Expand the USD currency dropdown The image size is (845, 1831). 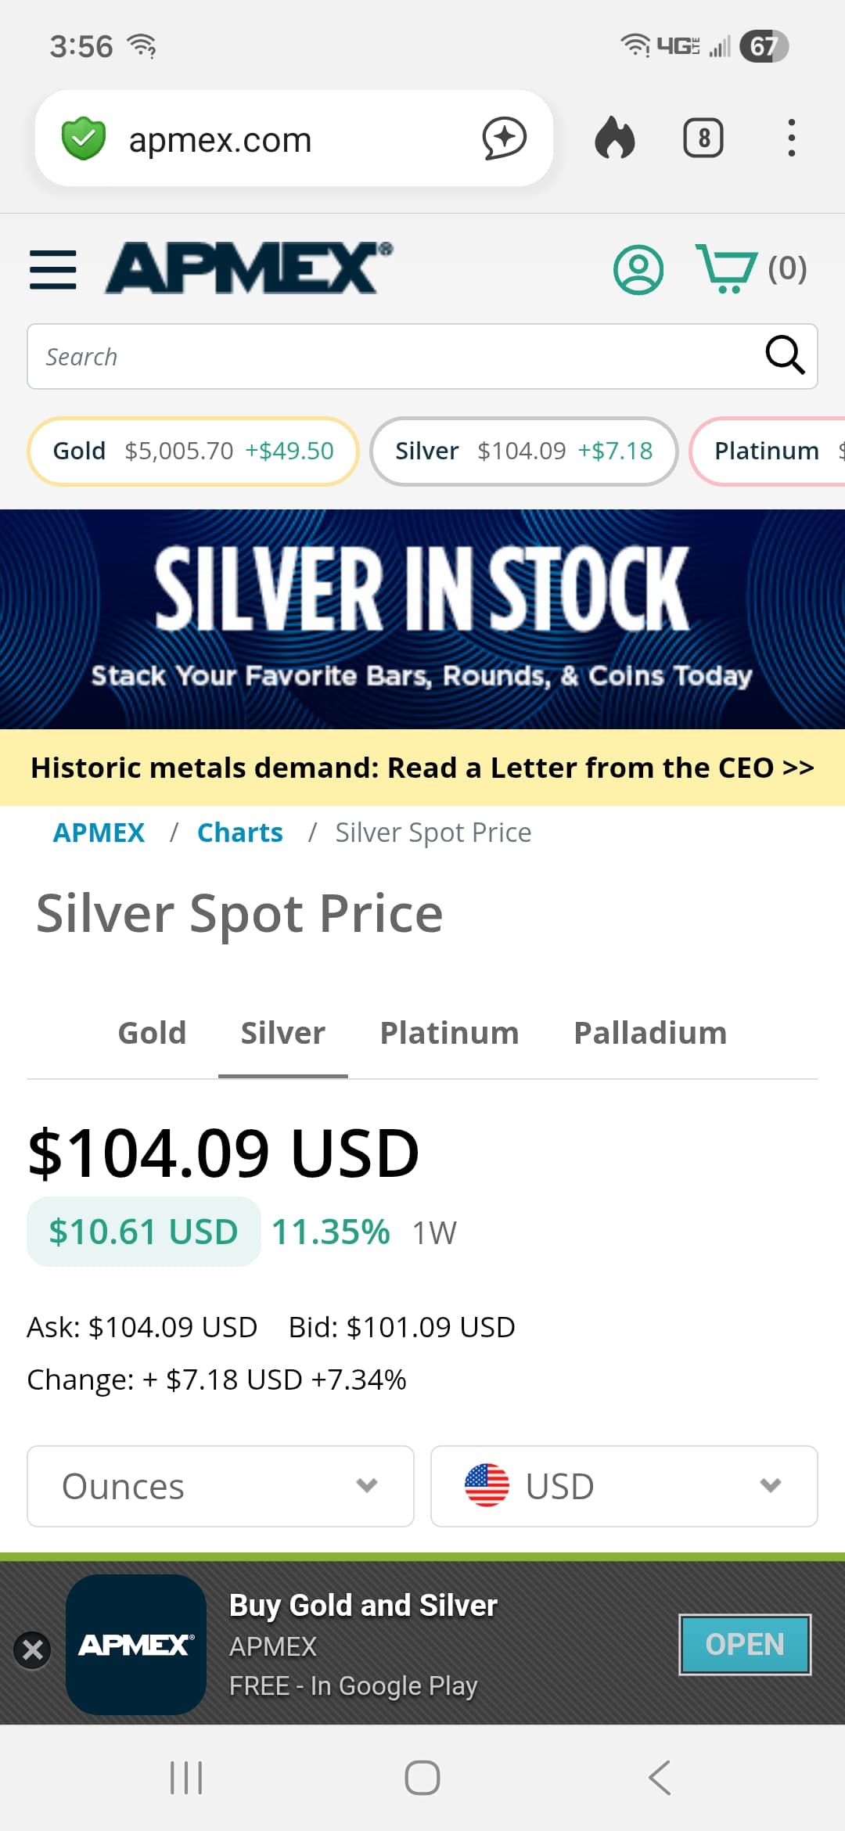[624, 1486]
